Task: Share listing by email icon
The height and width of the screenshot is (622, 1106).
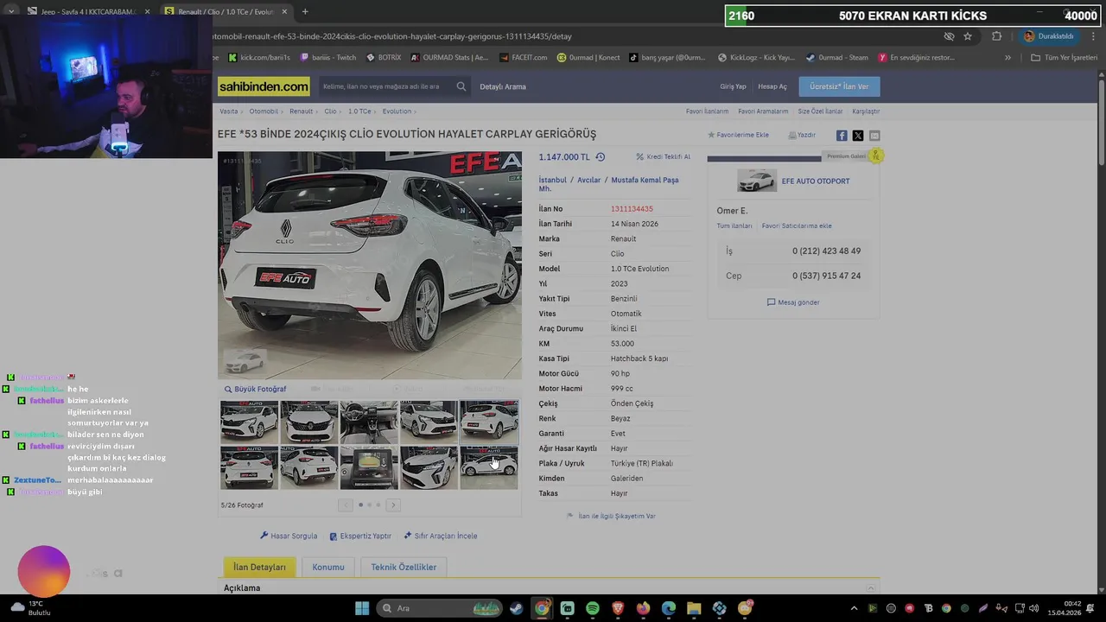Action: tap(874, 136)
